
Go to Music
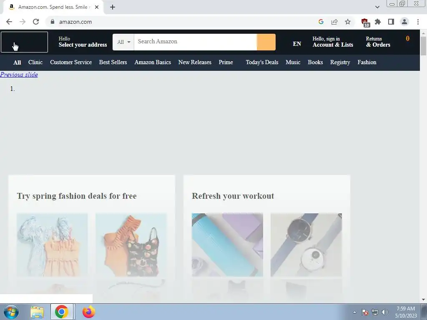point(293,62)
